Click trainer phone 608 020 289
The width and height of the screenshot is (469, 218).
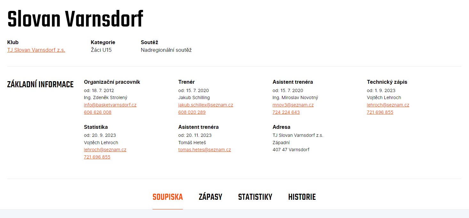[192, 112]
